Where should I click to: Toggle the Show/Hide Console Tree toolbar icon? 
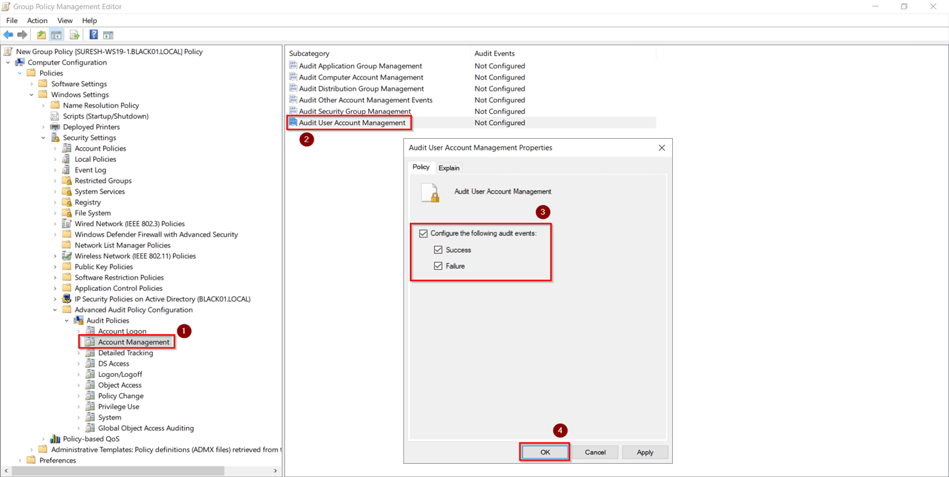click(x=56, y=34)
